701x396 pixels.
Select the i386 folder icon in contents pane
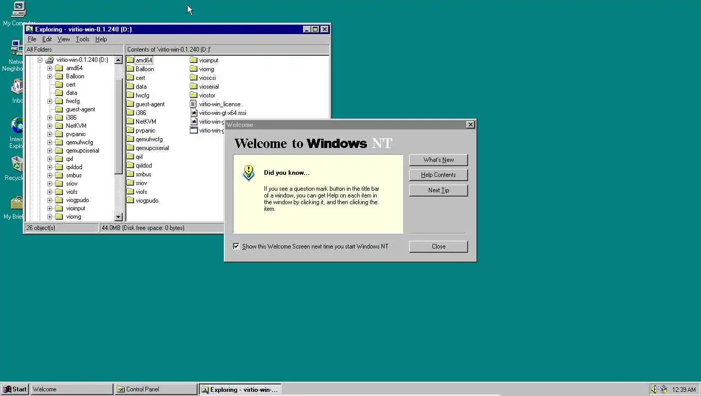click(x=130, y=113)
